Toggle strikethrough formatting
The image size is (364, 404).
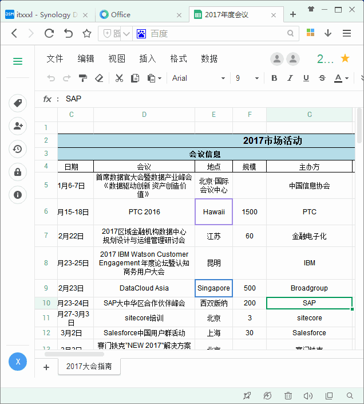(x=322, y=78)
